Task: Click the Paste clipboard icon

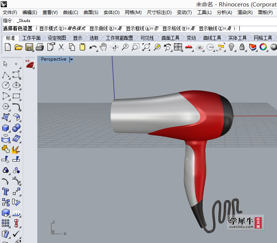Action: click(82, 47)
